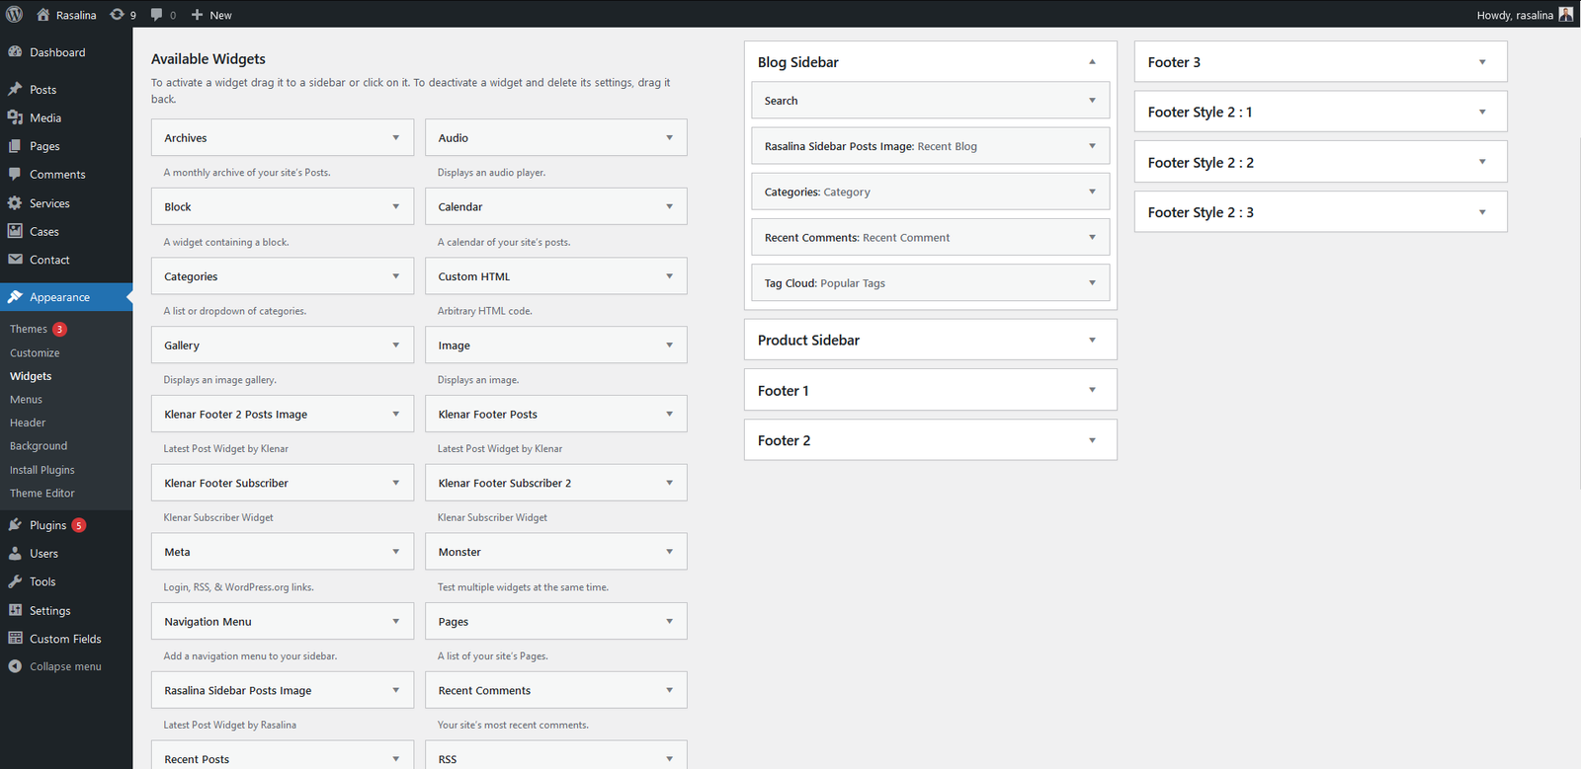Click the Collapse menu arrow icon

15,666
